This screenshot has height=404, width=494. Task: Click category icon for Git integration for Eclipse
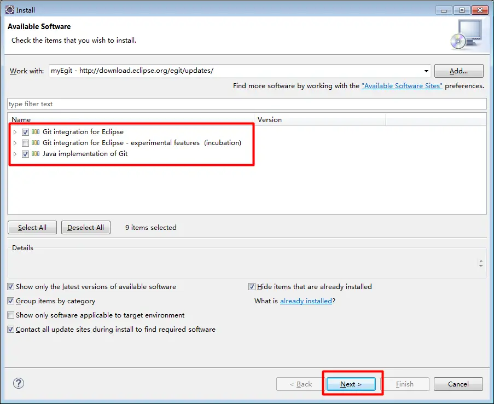point(36,132)
